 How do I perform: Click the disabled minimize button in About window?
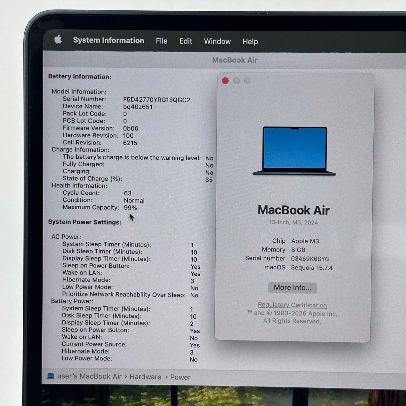(236, 81)
